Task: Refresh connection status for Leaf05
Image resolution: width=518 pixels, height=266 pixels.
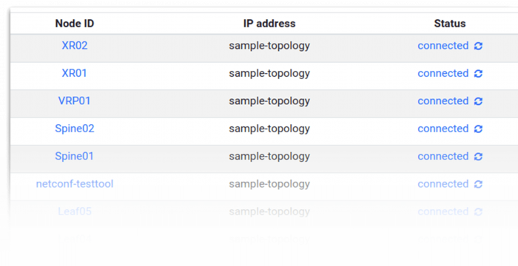Action: pyautogui.click(x=478, y=212)
